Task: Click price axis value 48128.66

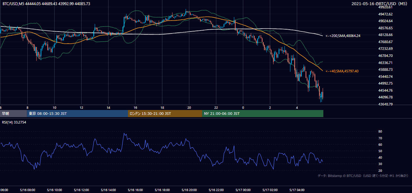Action: click(x=386, y=35)
